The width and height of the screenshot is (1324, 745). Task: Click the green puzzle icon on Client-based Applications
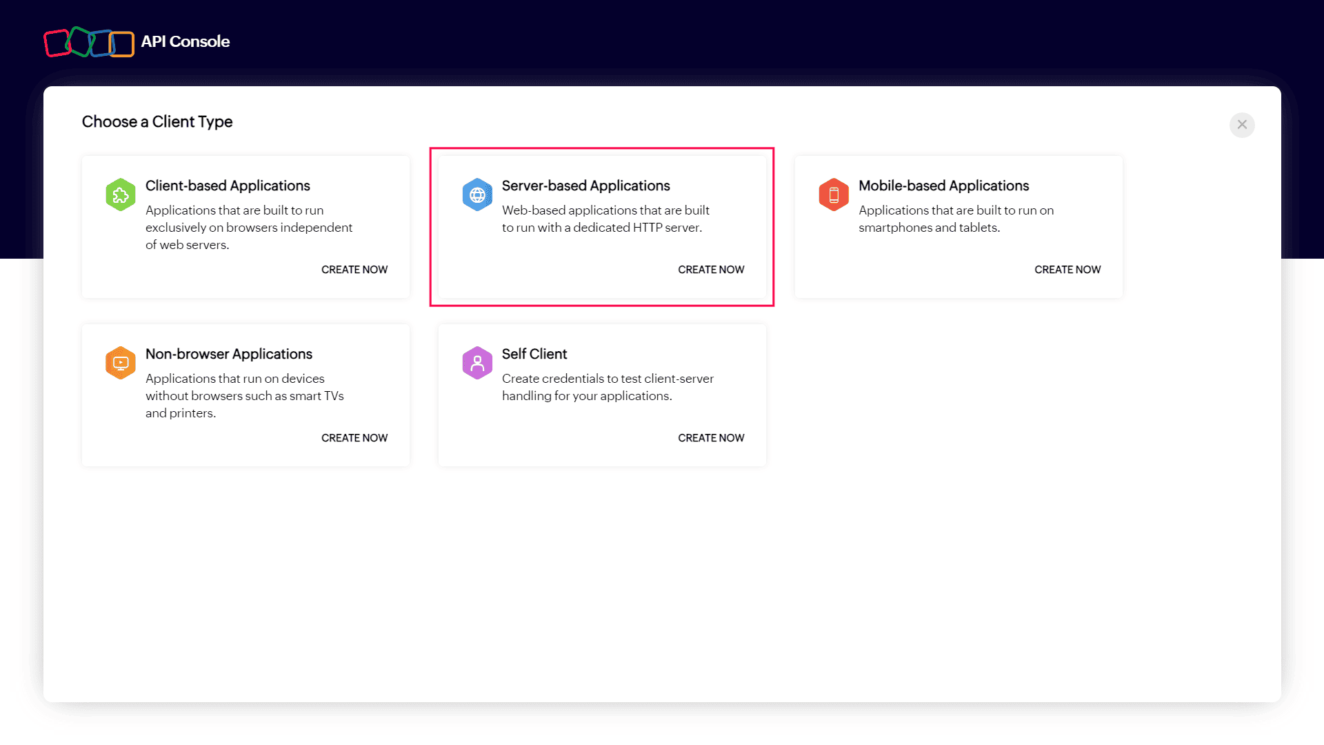[x=121, y=195]
